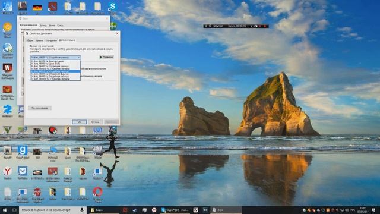The height and width of the screenshot is (214, 380).
Task: Launch the Opera browser desktop shortcut
Action: [x=97, y=192]
